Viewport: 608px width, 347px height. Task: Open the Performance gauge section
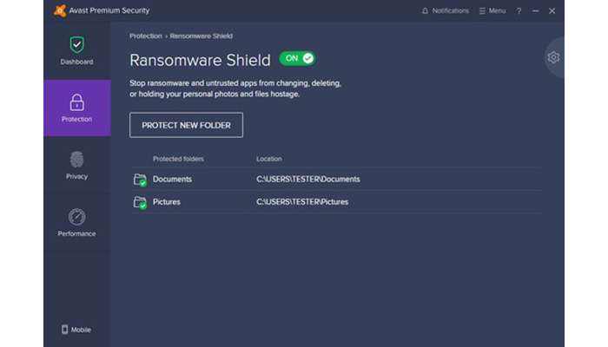(76, 217)
